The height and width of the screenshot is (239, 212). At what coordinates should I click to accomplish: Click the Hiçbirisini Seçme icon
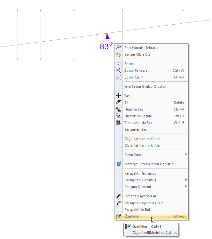(118, 116)
